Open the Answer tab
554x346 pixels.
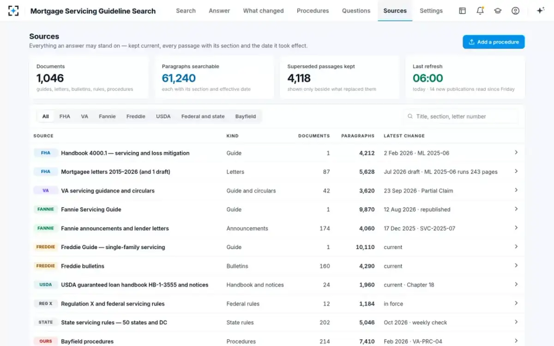[x=219, y=11]
